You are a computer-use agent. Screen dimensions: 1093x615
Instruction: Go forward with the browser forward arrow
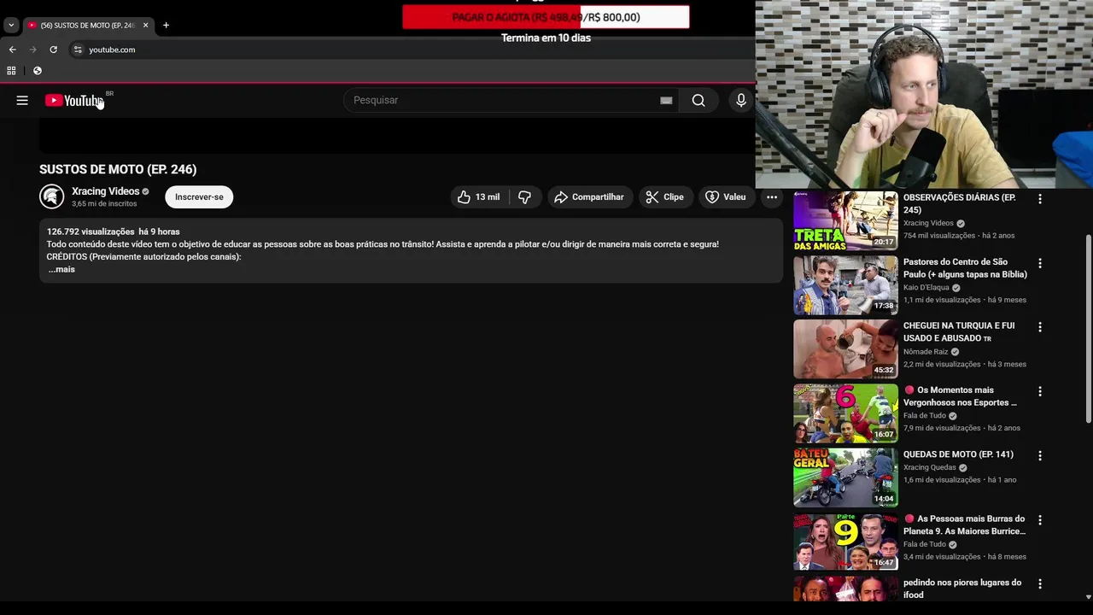click(32, 50)
